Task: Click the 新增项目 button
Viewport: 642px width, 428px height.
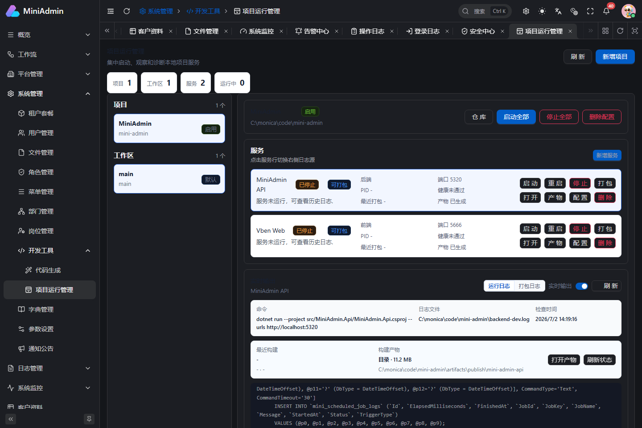Action: pyautogui.click(x=615, y=57)
